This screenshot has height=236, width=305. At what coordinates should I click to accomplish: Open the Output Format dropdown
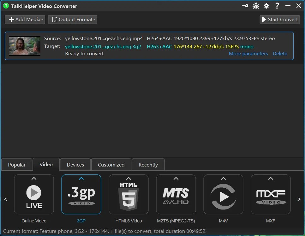[x=72, y=19]
